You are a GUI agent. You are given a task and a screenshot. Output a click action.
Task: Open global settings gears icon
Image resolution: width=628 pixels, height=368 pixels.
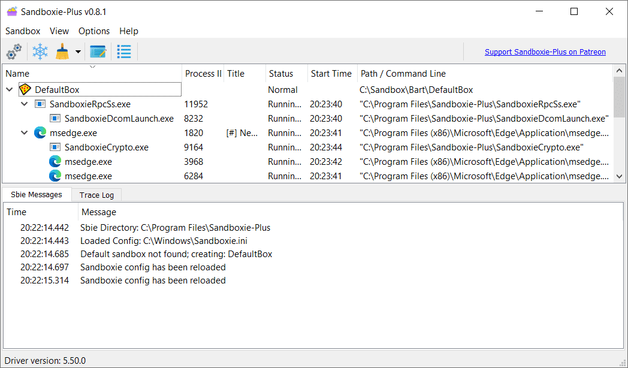[x=14, y=52]
